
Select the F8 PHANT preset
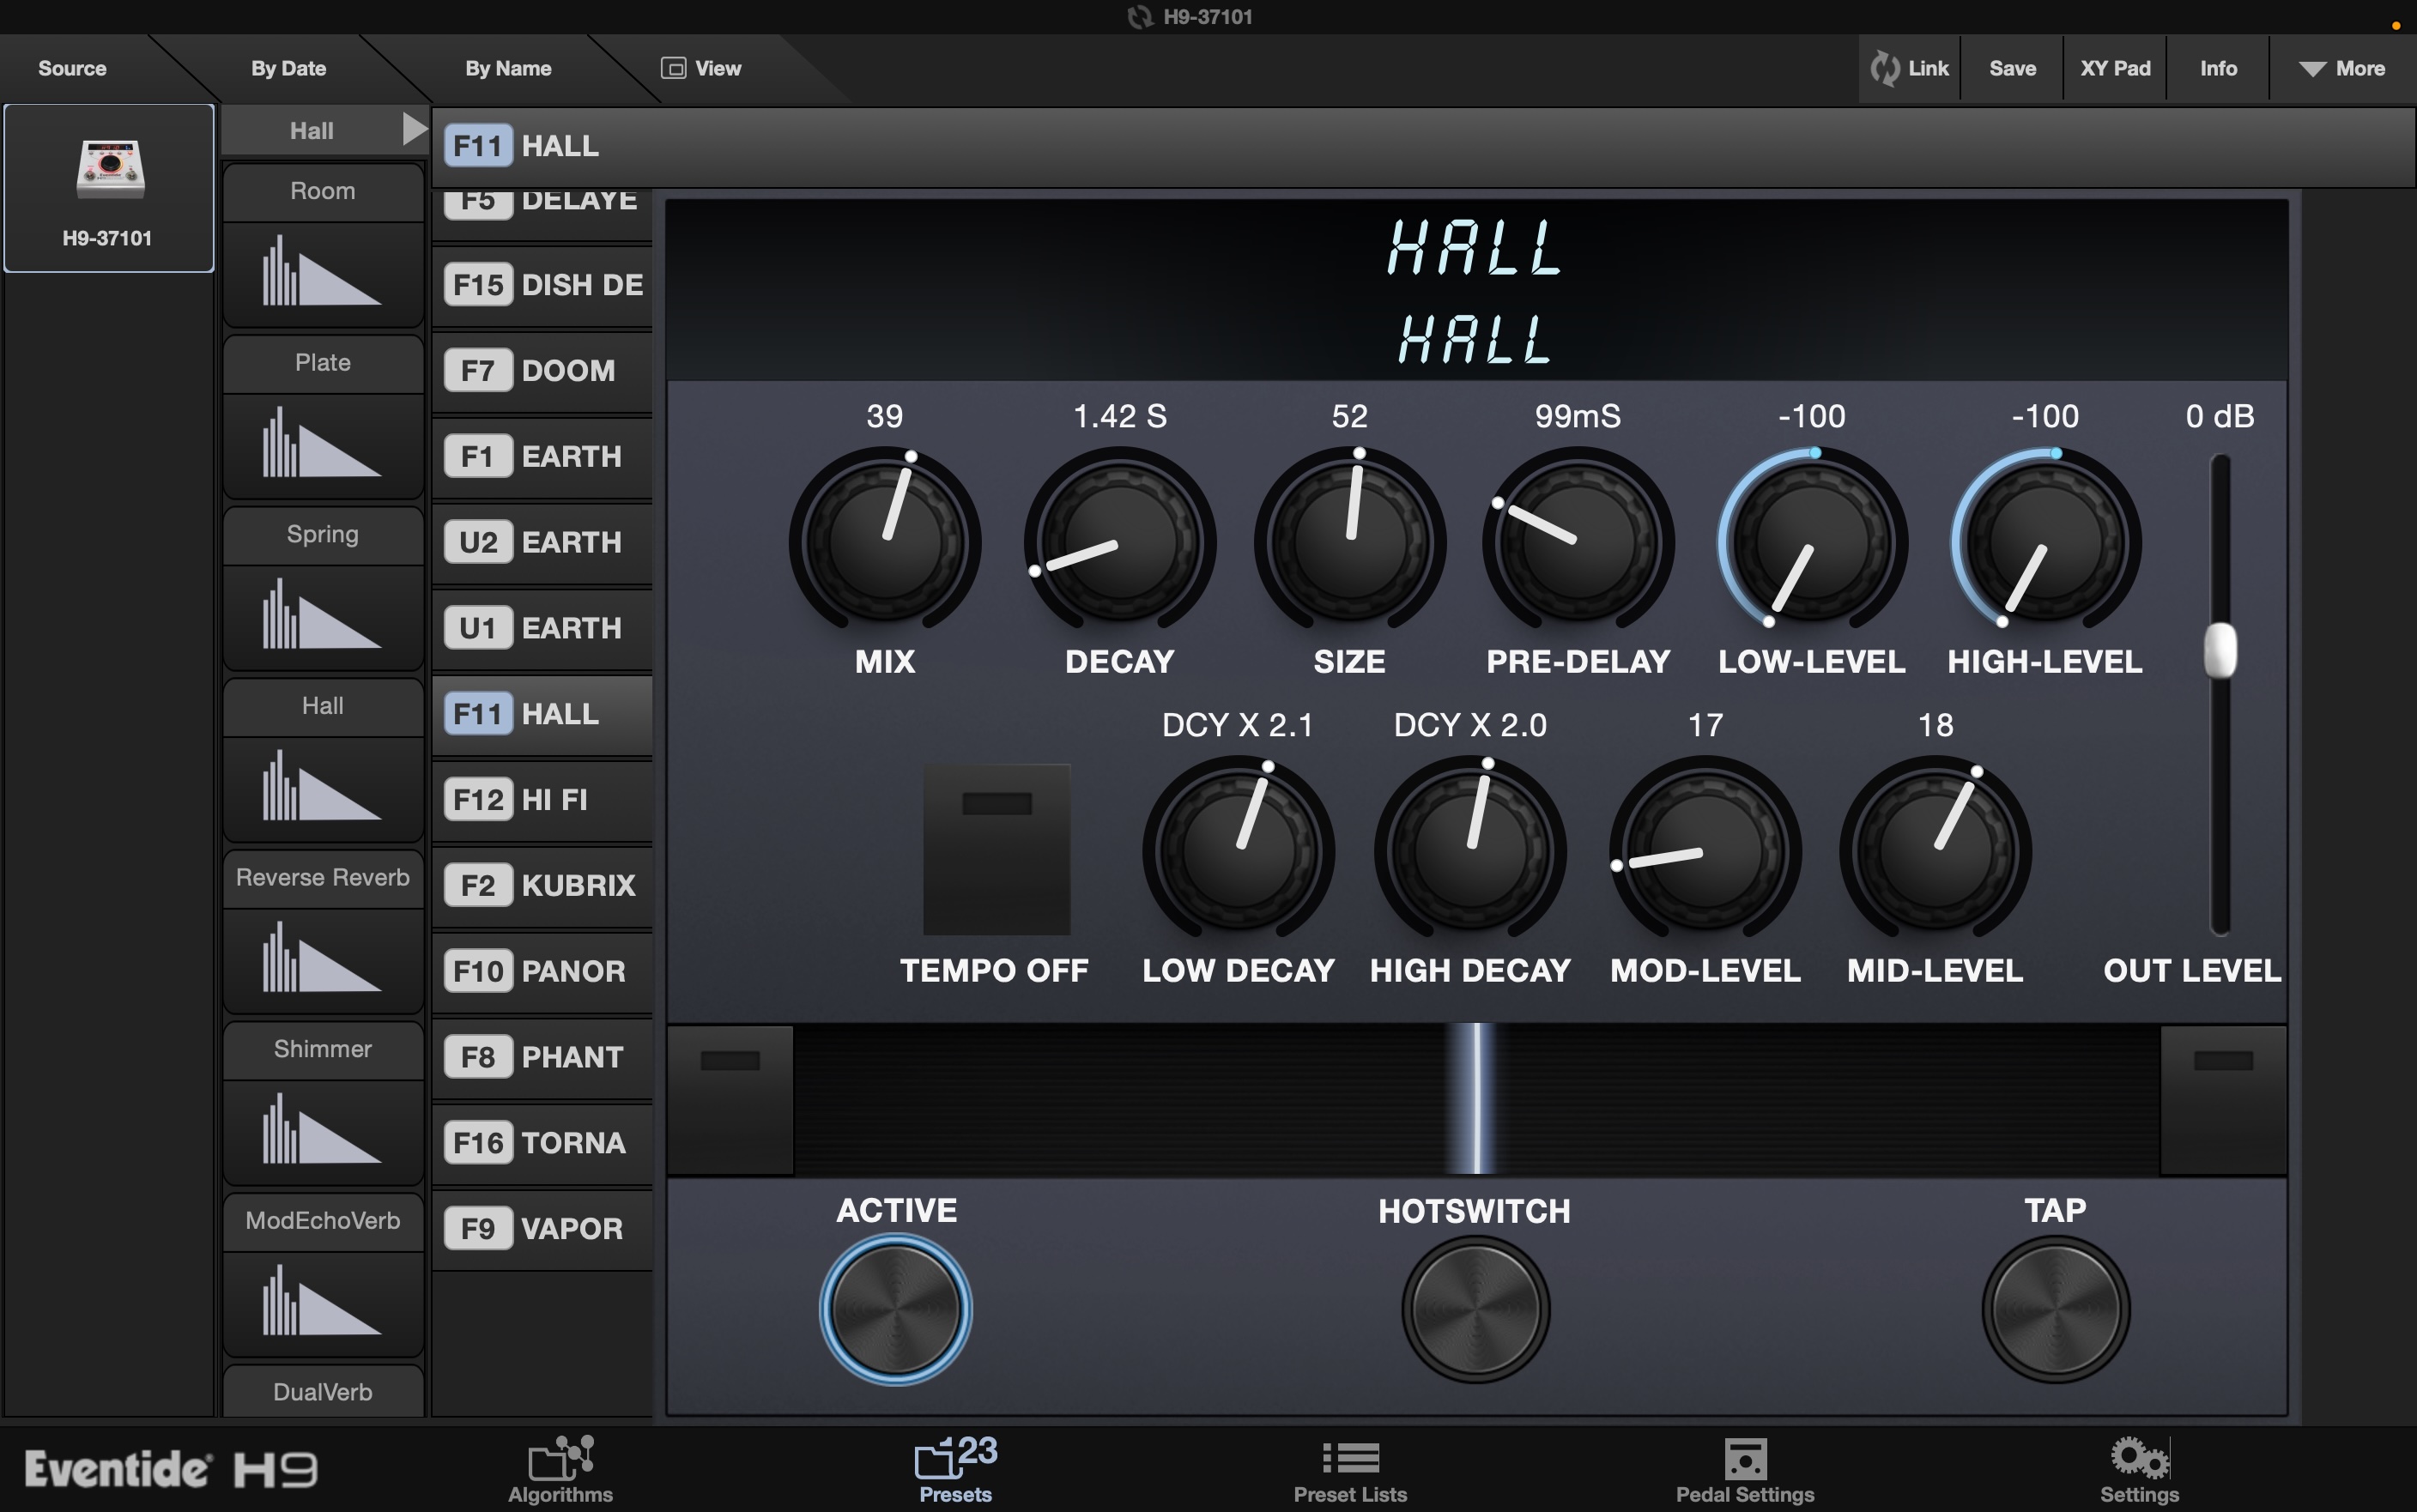pos(543,1058)
